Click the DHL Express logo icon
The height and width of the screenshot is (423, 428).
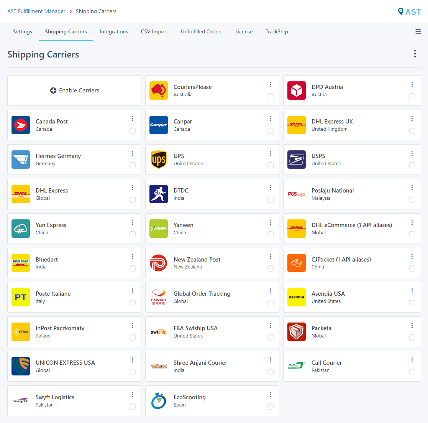coord(20,194)
